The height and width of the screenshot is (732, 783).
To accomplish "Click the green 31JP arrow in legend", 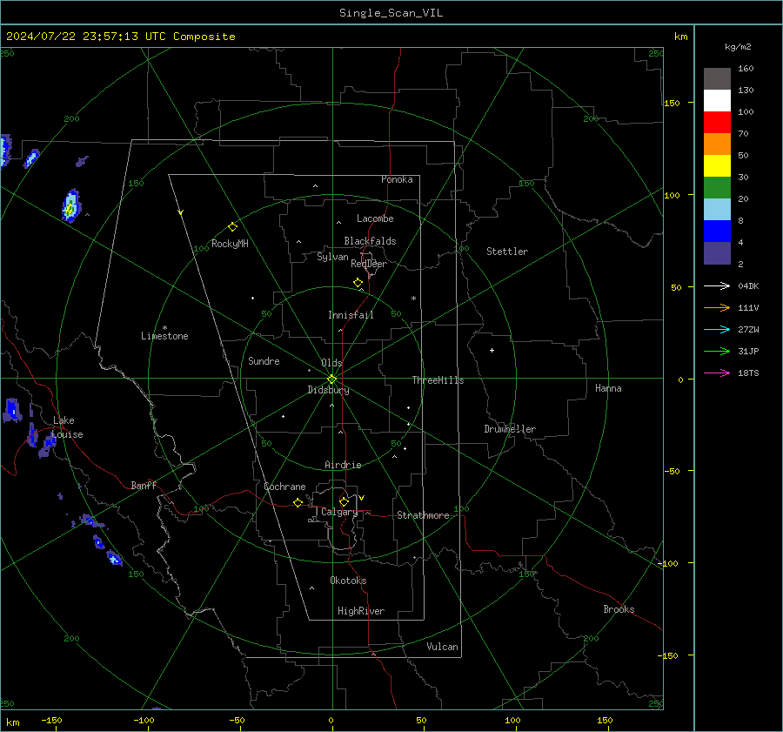I will (x=717, y=352).
